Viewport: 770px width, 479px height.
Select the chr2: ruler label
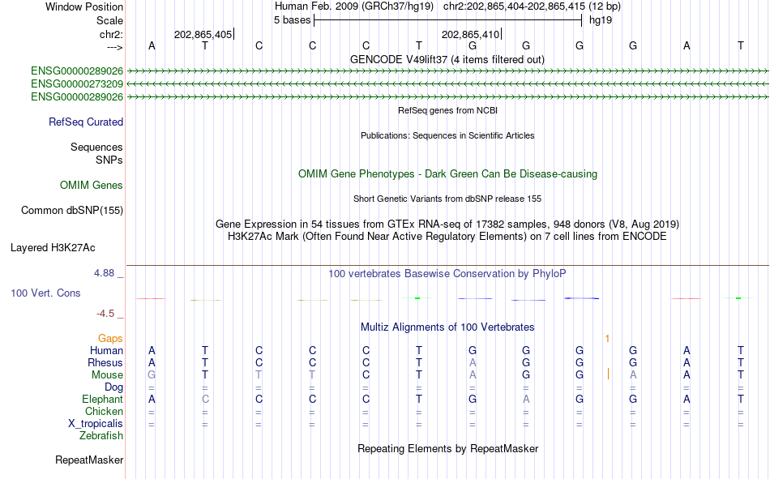coord(111,34)
